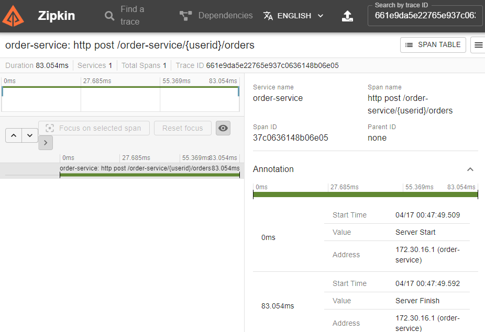Select the order-service span row
This screenshot has width=485, height=332.
pyautogui.click(x=122, y=171)
